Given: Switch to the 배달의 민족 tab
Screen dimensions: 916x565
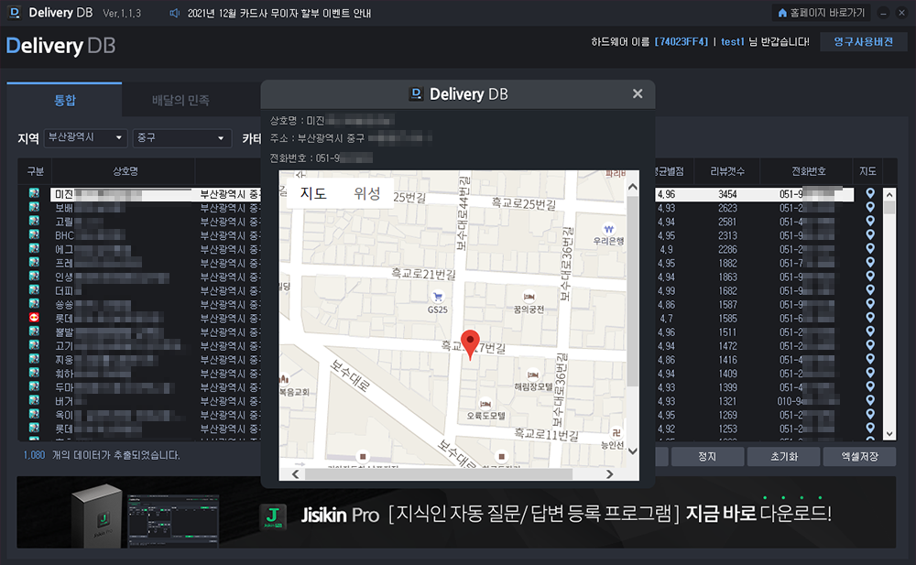Looking at the screenshot, I should (180, 101).
